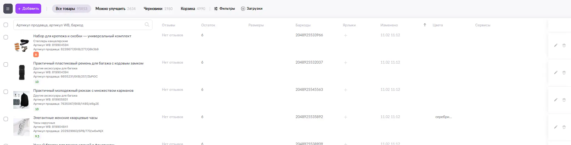Open the Фильтры filter panel
This screenshot has width=571, height=145.
225,9
